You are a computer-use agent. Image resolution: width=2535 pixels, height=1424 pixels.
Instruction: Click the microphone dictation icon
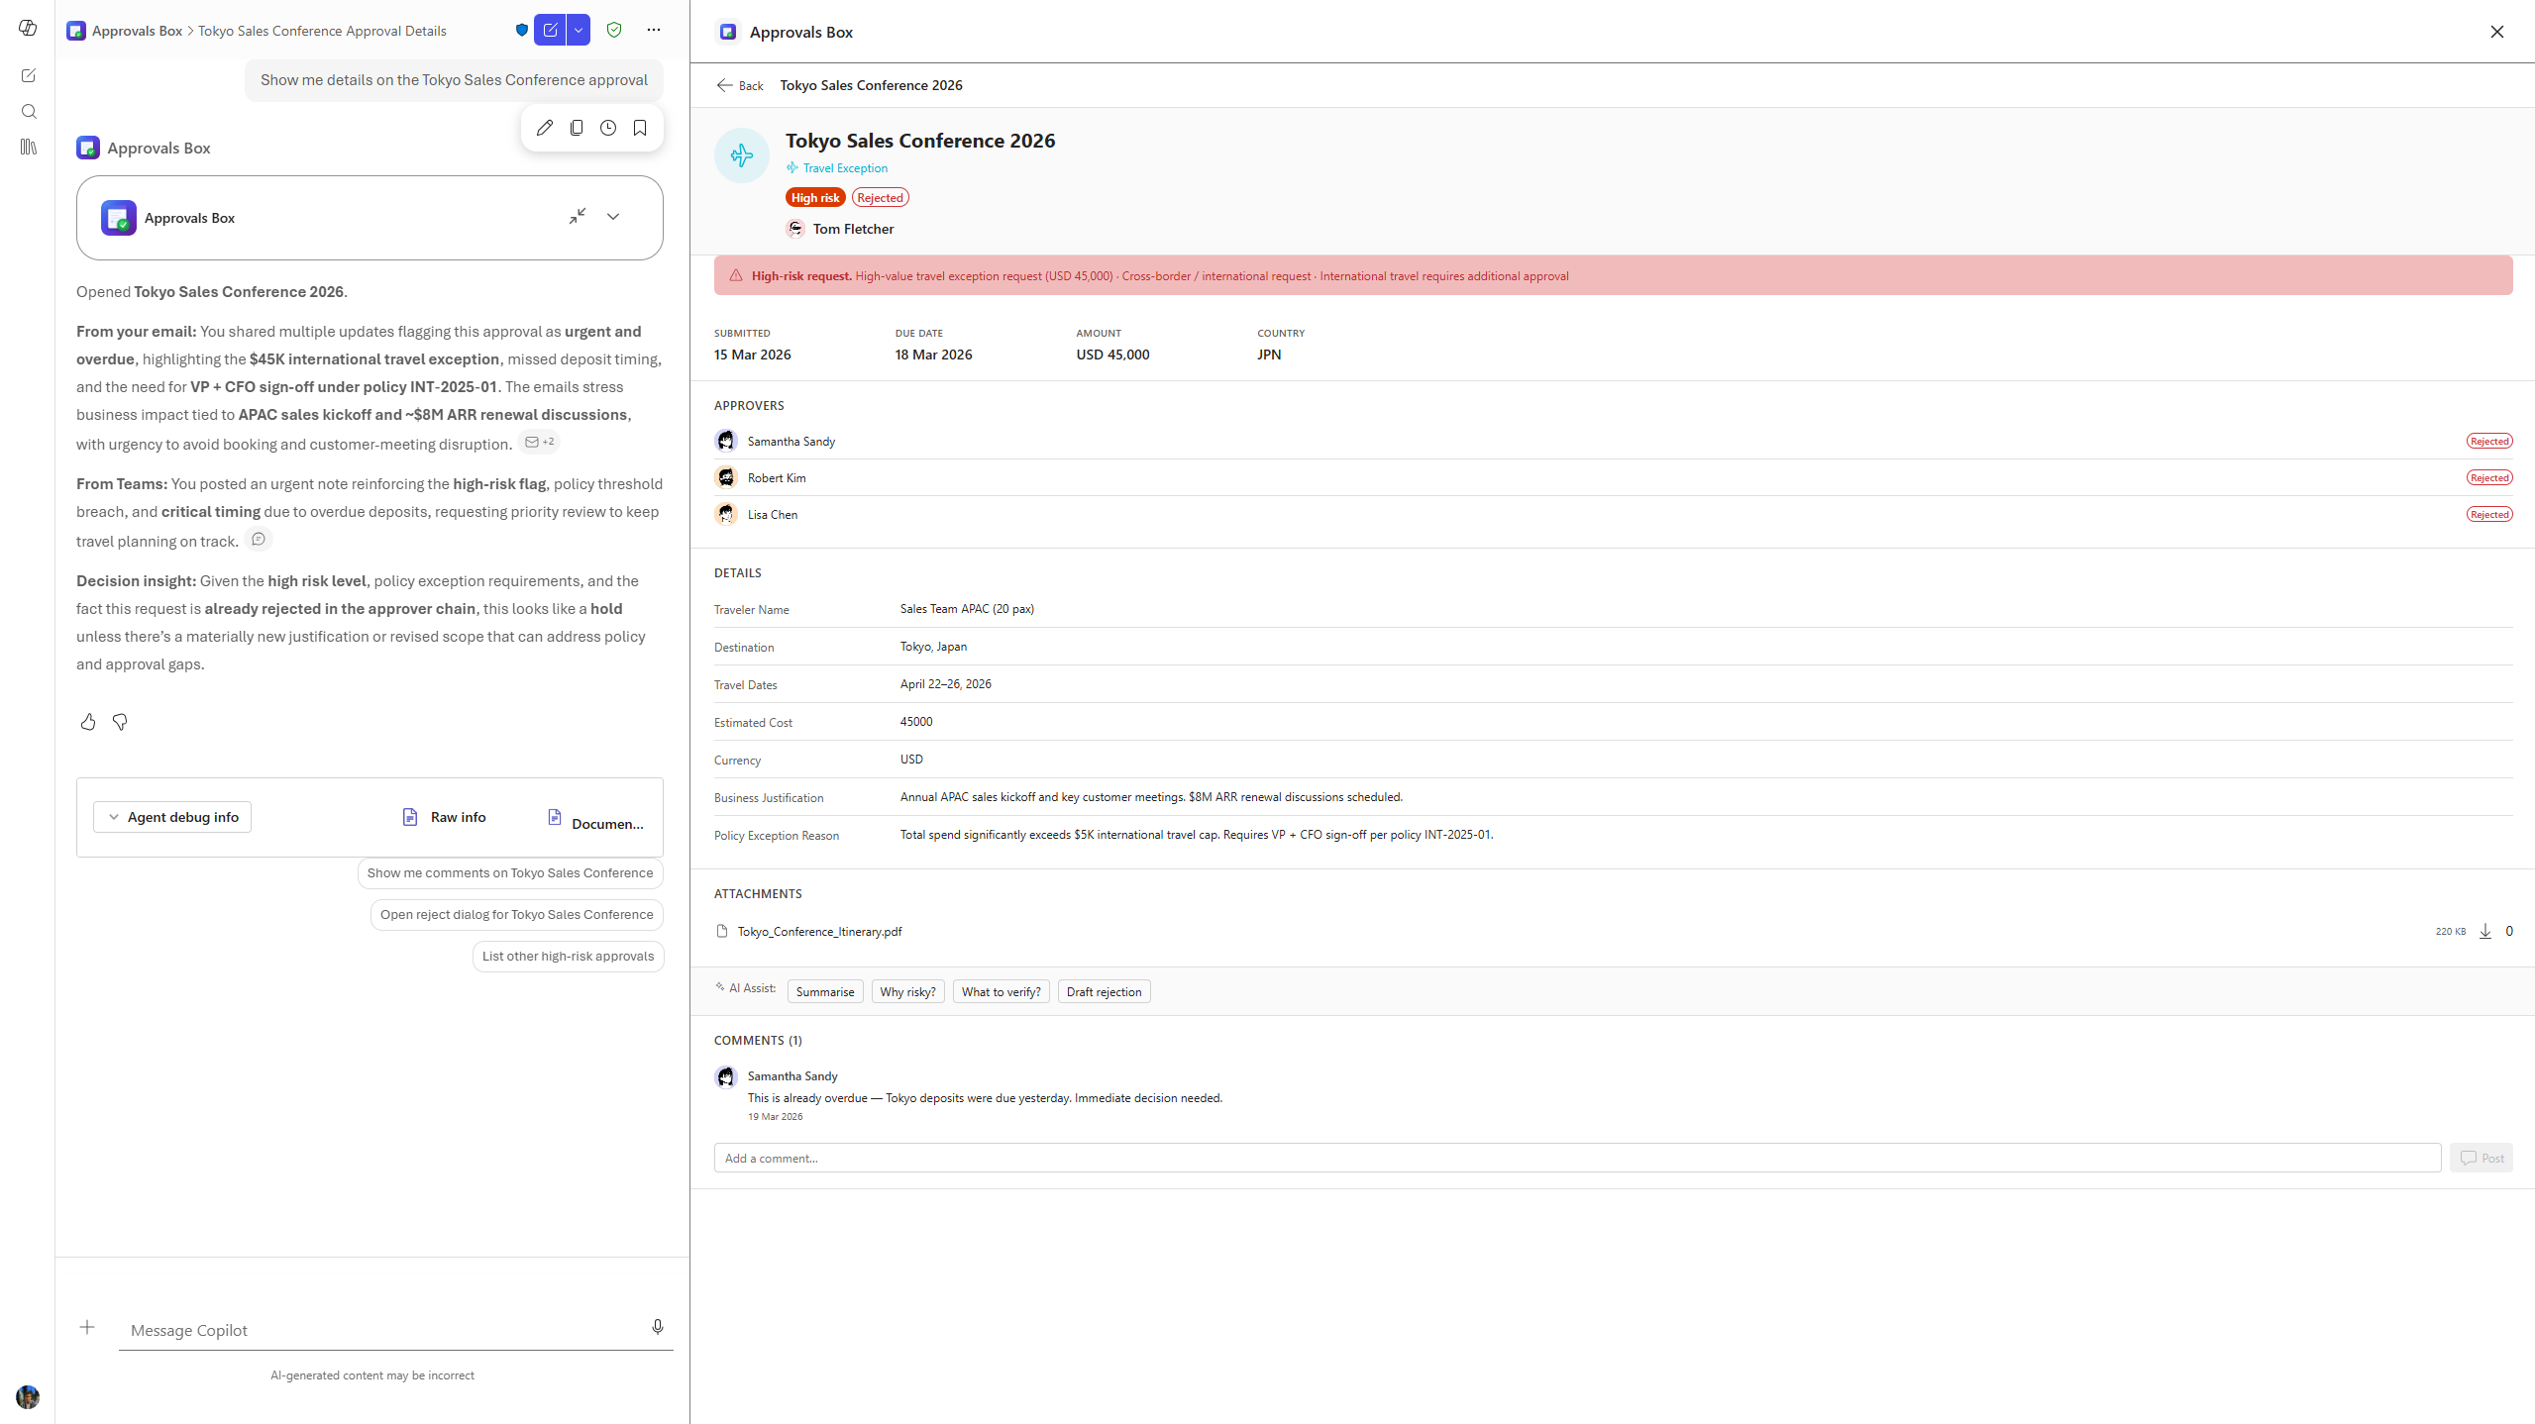pyautogui.click(x=658, y=1327)
